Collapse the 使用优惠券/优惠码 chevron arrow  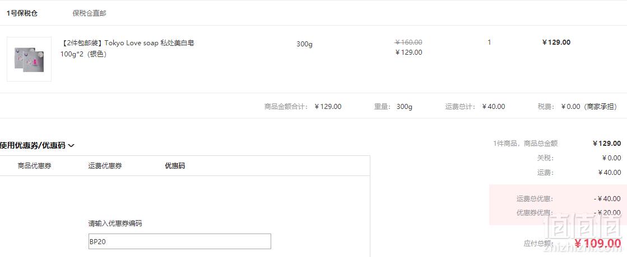click(x=71, y=146)
